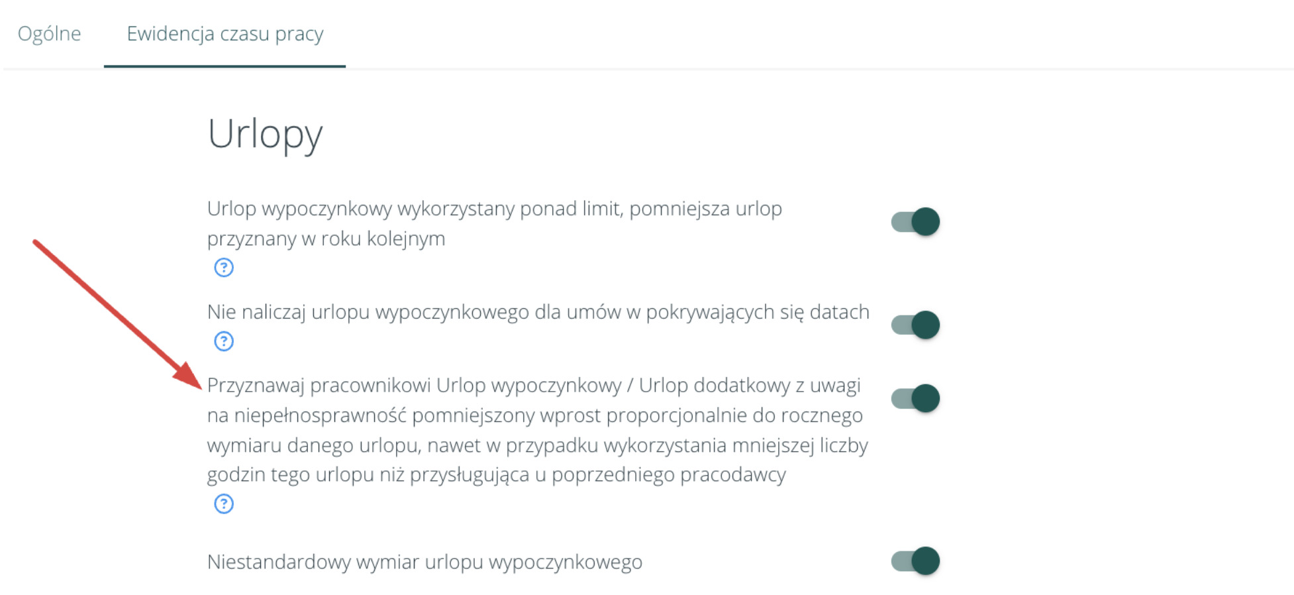Image resolution: width=1294 pixels, height=595 pixels.
Task: Click help icon under "Nie naliczaj urlopu" setting
Action: 224,341
